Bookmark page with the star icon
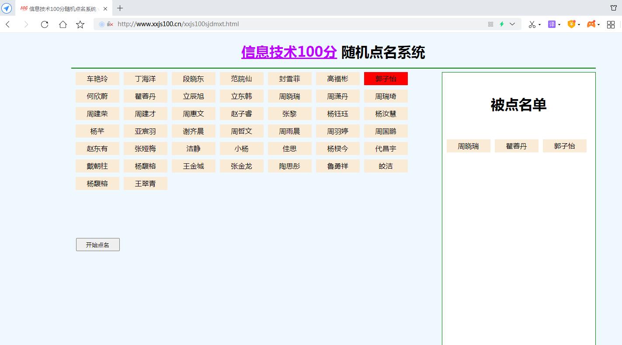 (80, 24)
